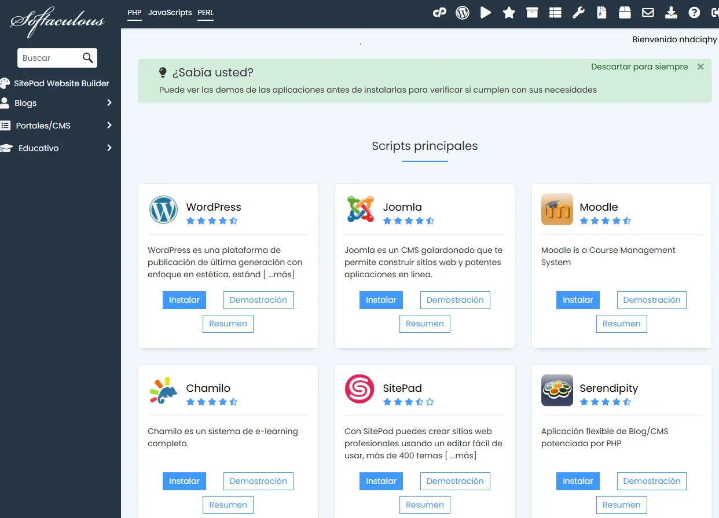The width and height of the screenshot is (719, 518).
Task: Switch to the PERL scripts tab
Action: 206,13
